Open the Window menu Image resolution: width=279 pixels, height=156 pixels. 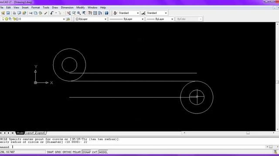[92, 8]
